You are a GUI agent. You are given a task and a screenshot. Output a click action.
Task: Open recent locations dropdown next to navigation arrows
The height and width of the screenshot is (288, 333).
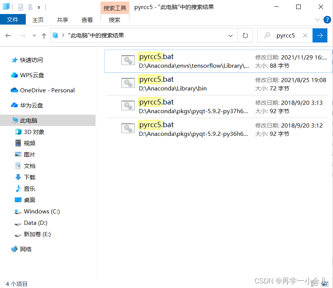tap(34, 35)
